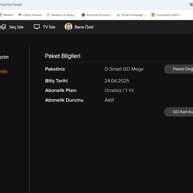Open the Connected Field S... Microsoft icon
This screenshot has width=193, height=193.
153,15
